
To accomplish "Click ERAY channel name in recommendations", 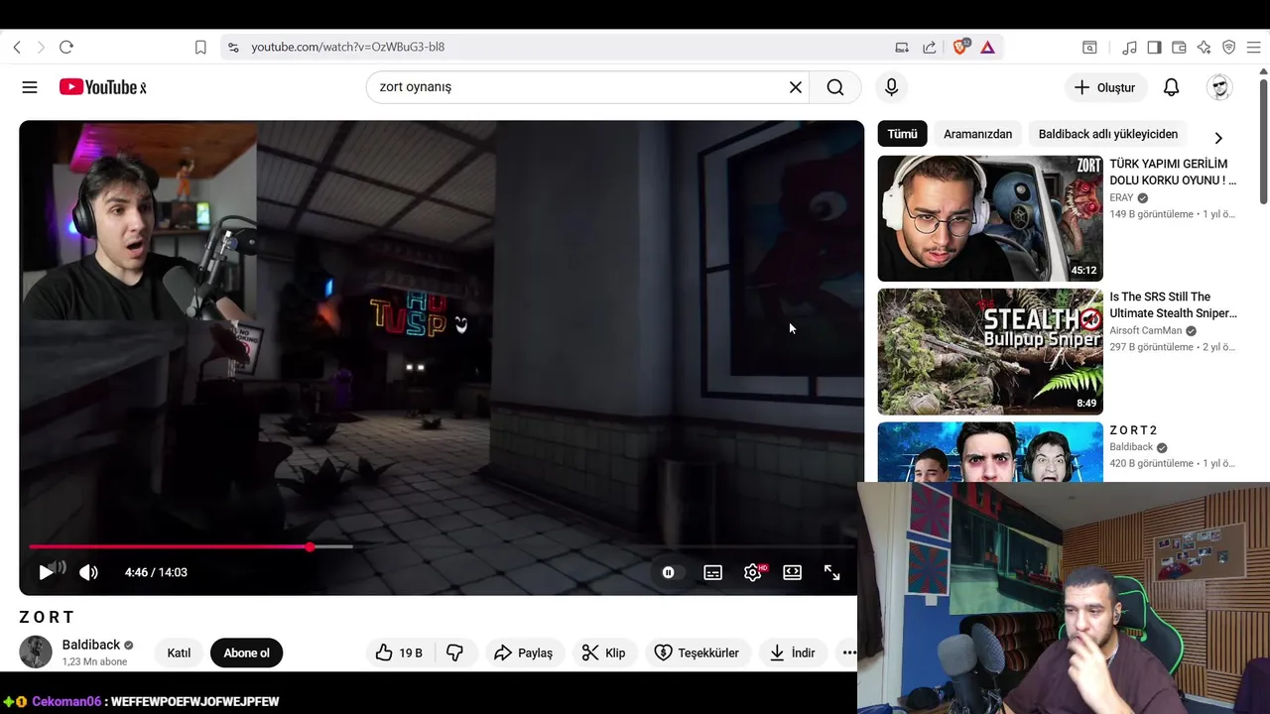I will click(1121, 197).
